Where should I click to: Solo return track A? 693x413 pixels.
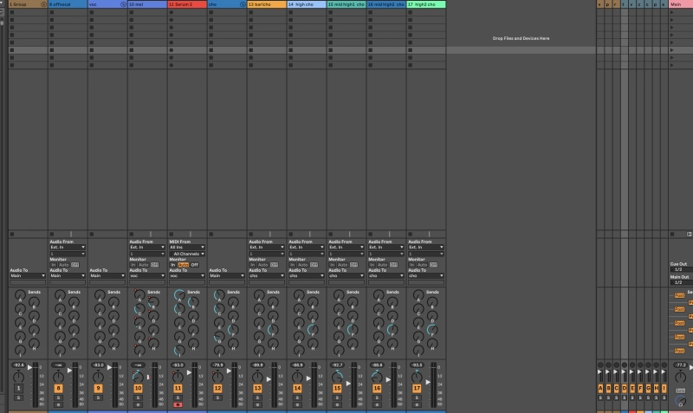point(601,397)
